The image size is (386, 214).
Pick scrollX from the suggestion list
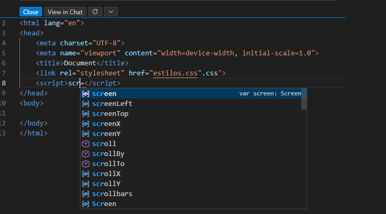click(106, 174)
